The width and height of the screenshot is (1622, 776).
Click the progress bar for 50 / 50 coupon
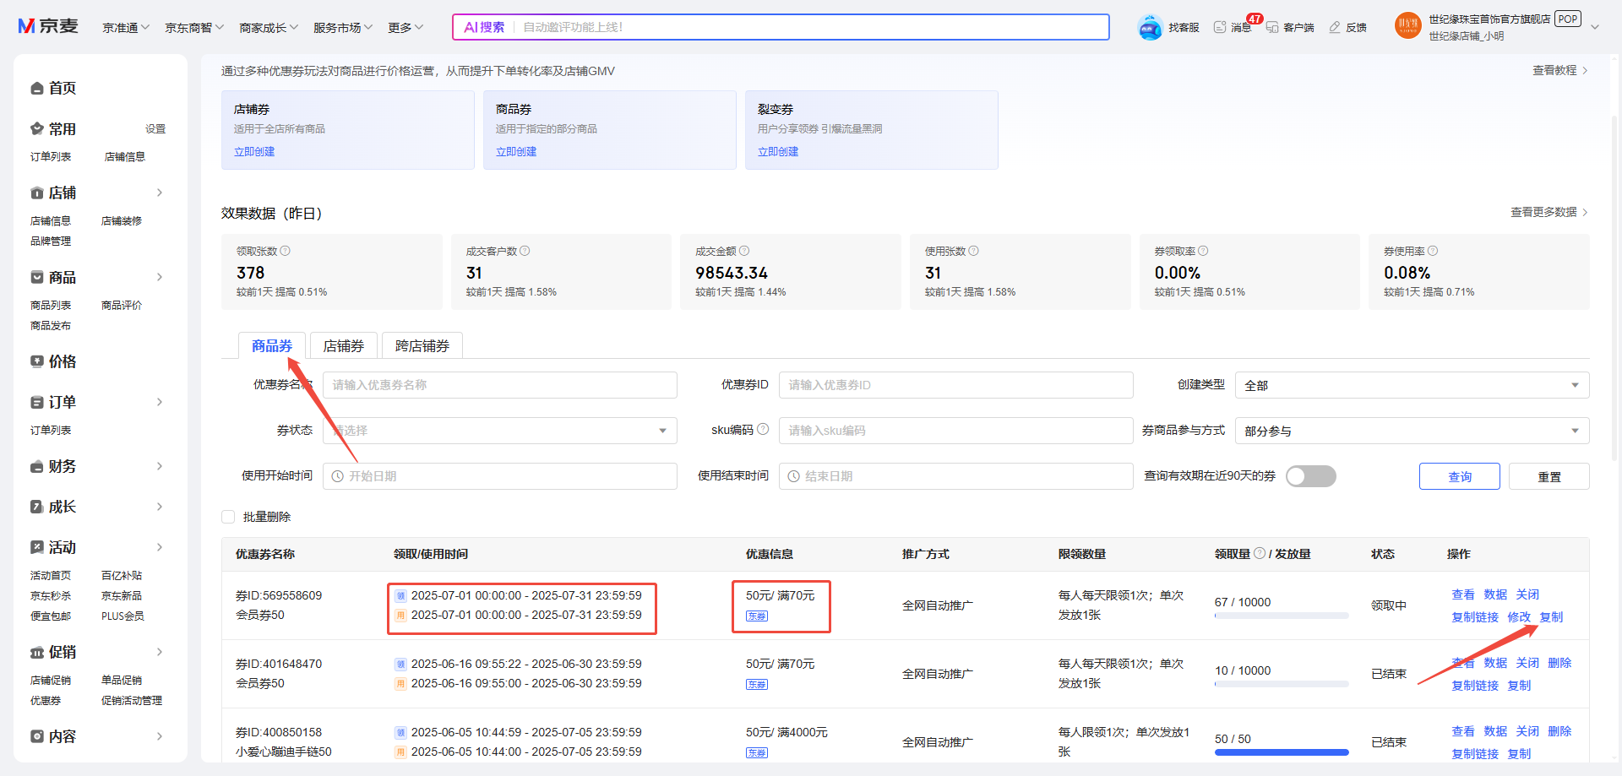pos(1281,752)
